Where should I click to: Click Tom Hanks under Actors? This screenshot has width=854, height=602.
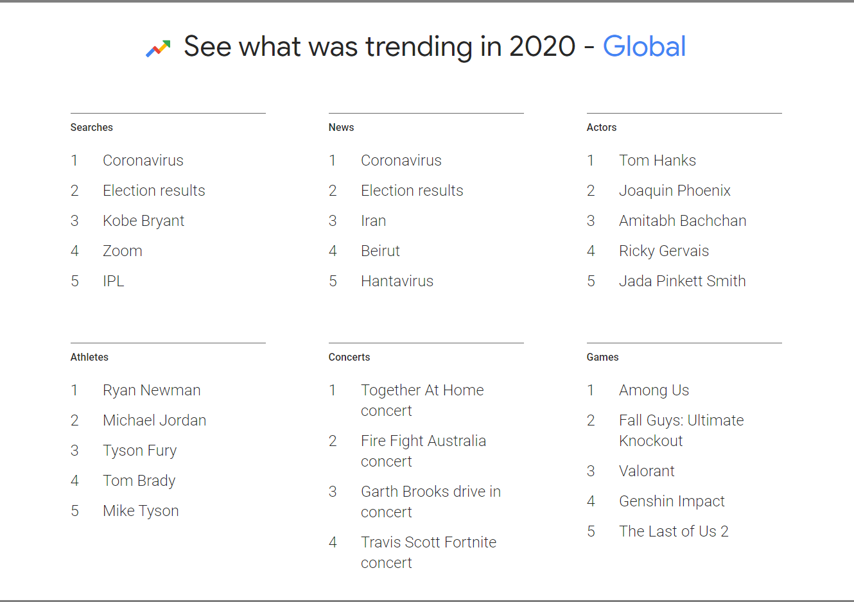coord(657,160)
